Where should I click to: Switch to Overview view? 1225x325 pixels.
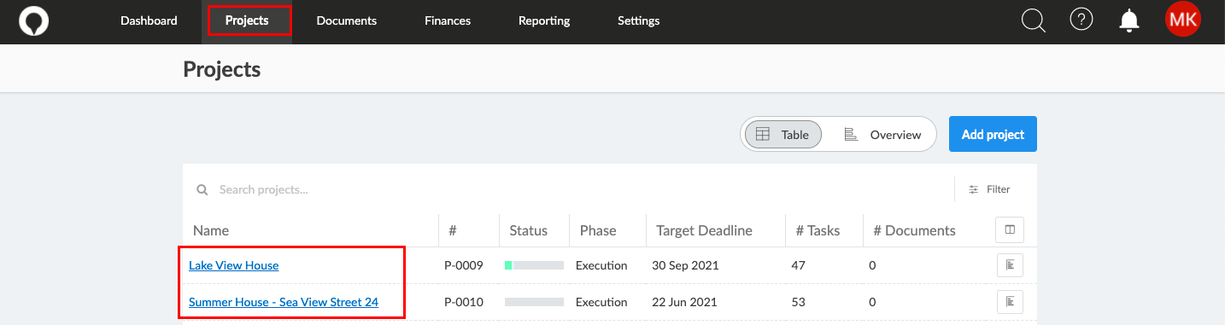[882, 135]
